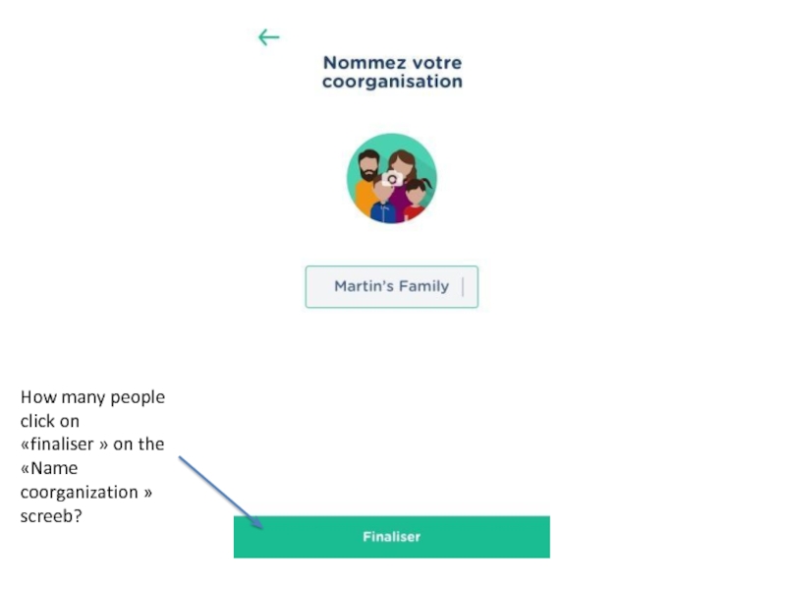Viewport: 786px width, 590px height.
Task: Click the word "screeb?" in the annotation
Action: pyautogui.click(x=51, y=514)
